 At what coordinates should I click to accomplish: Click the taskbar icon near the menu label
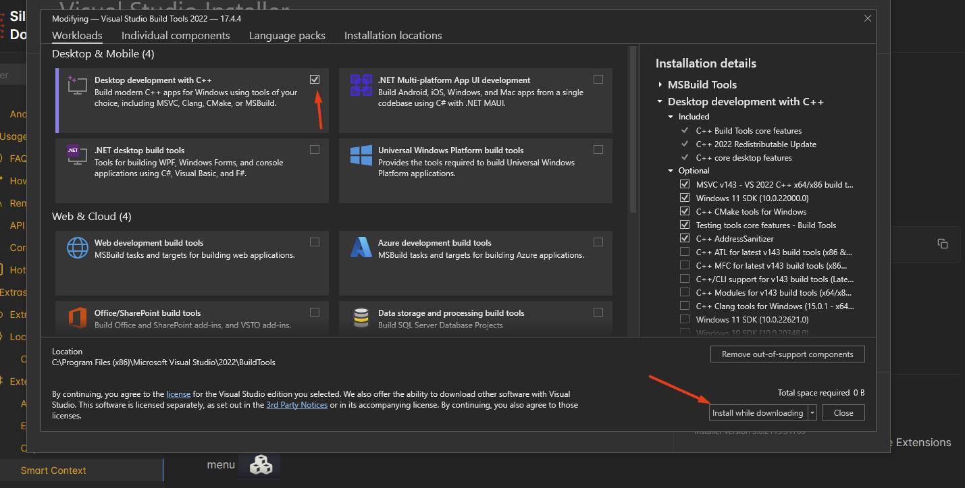(259, 465)
